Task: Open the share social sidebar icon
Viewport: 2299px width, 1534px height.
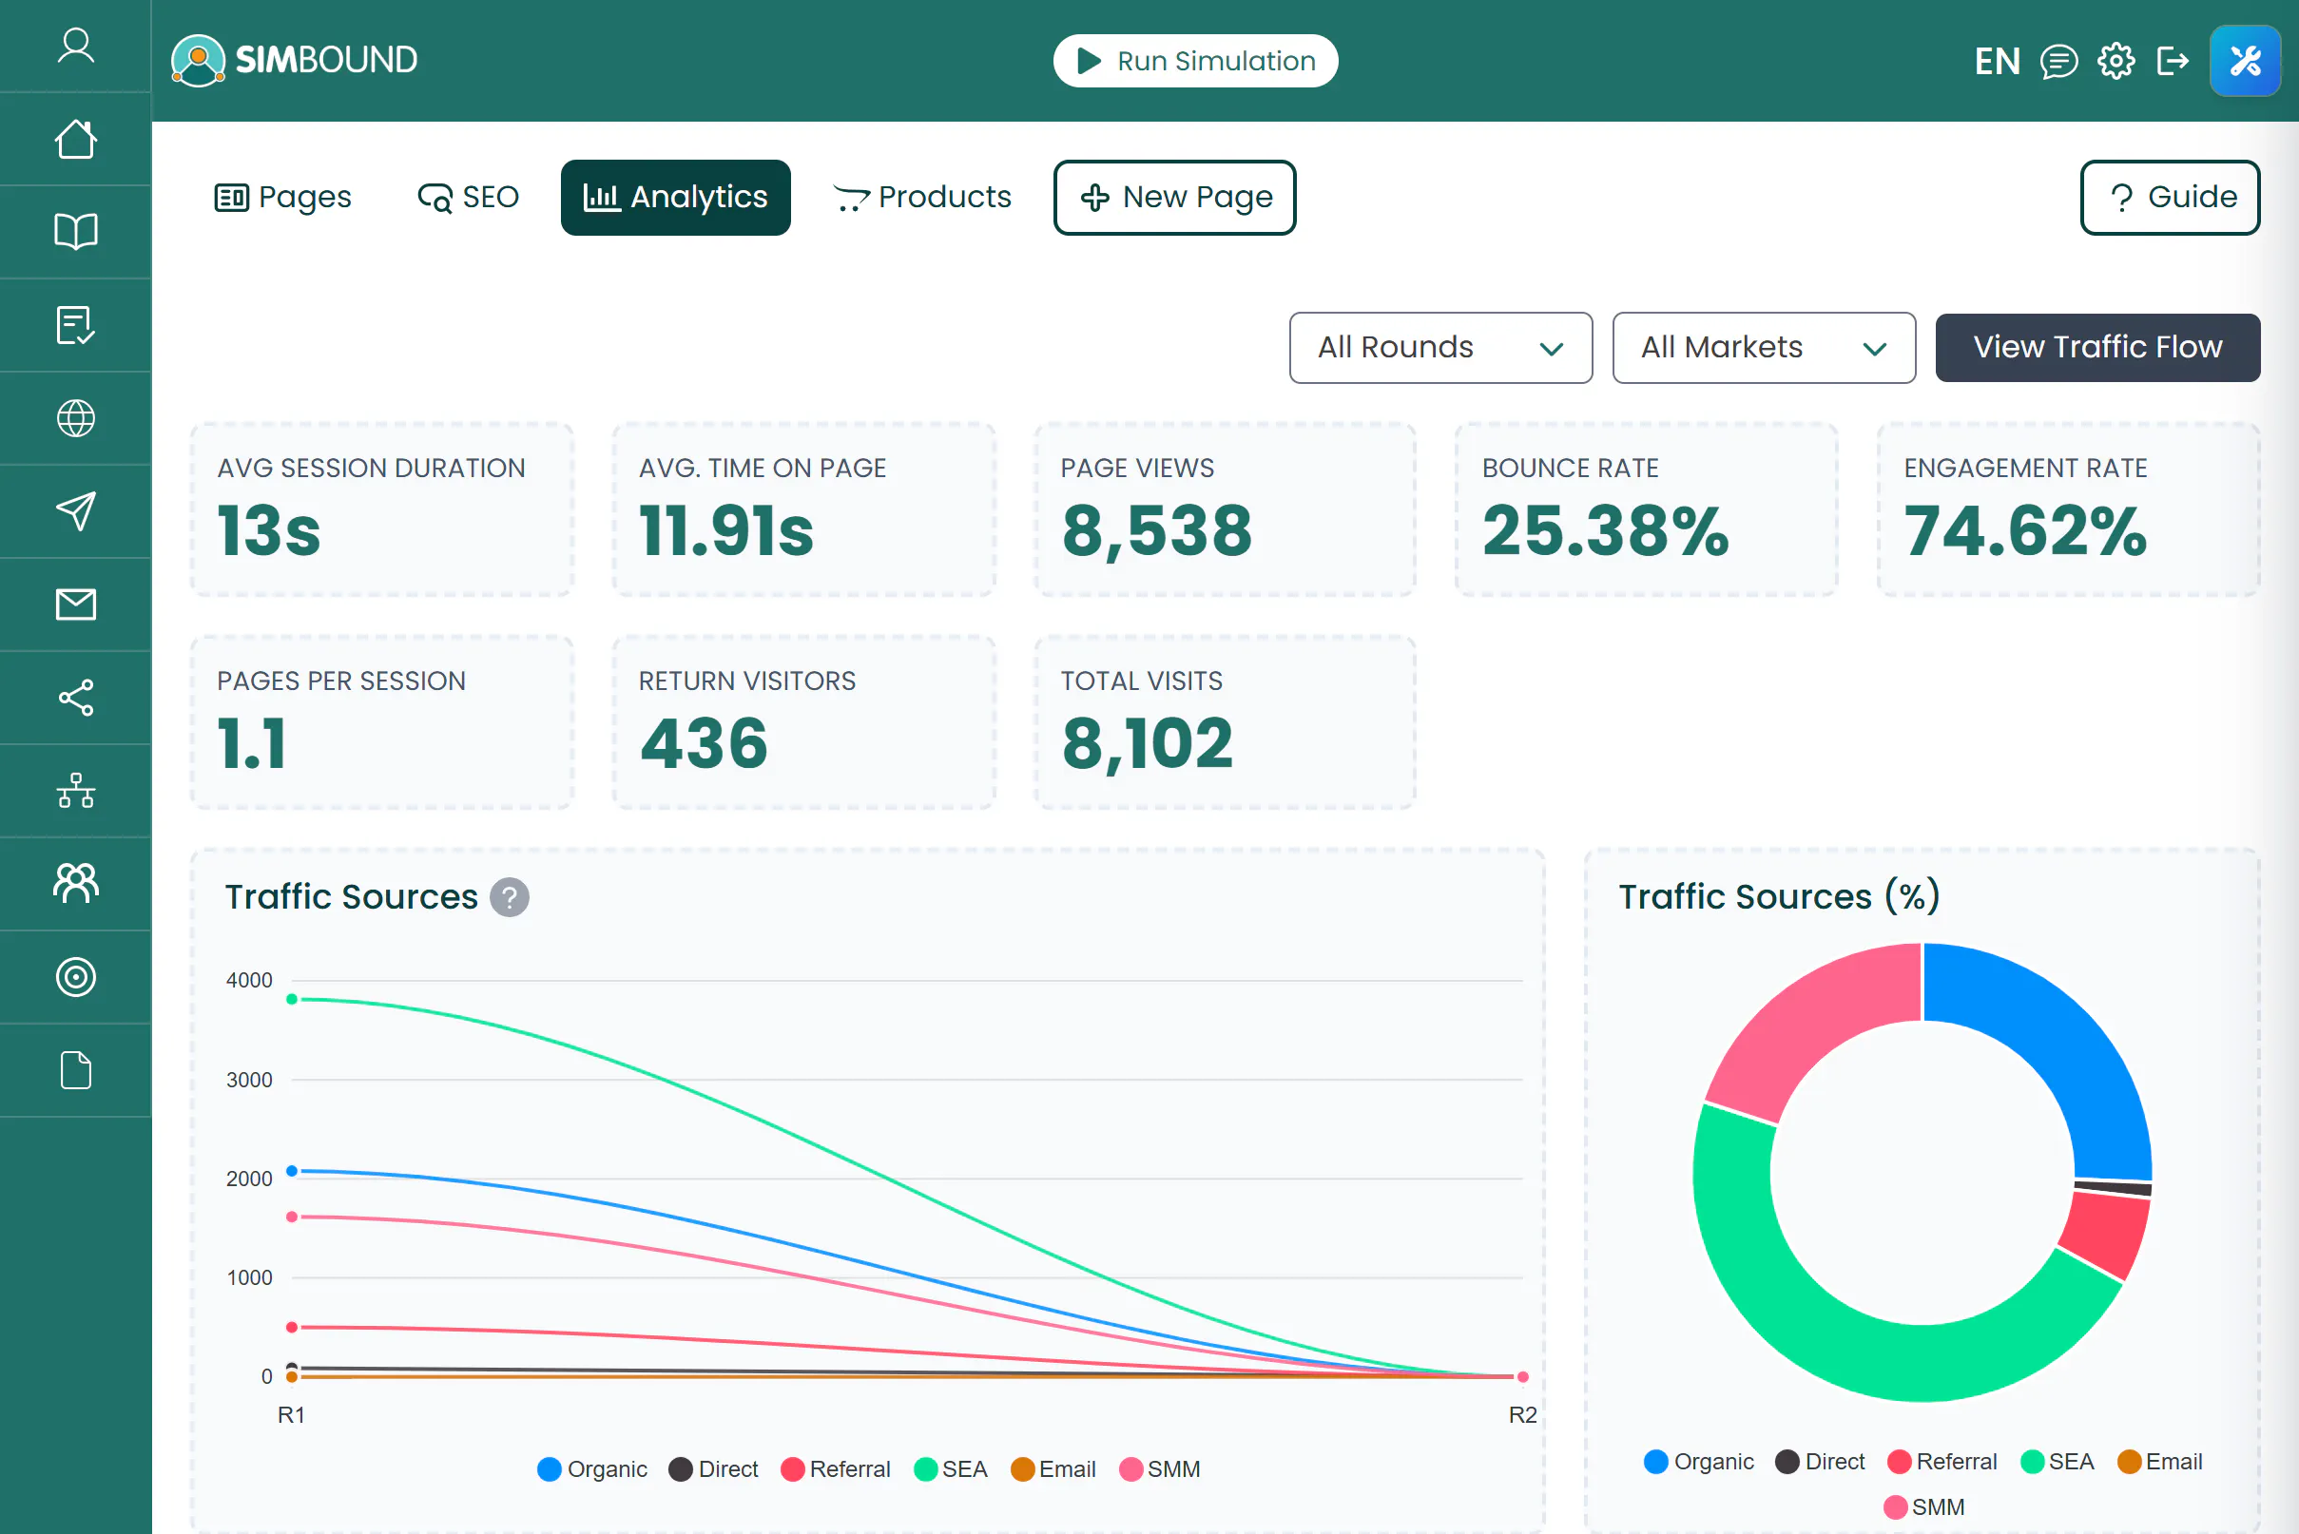Action: (75, 698)
